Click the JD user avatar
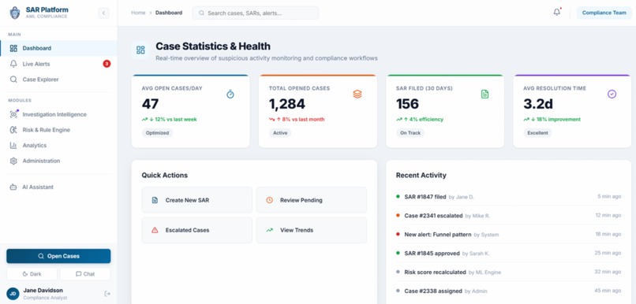Screen dimensions: 636x304 pos(13,294)
